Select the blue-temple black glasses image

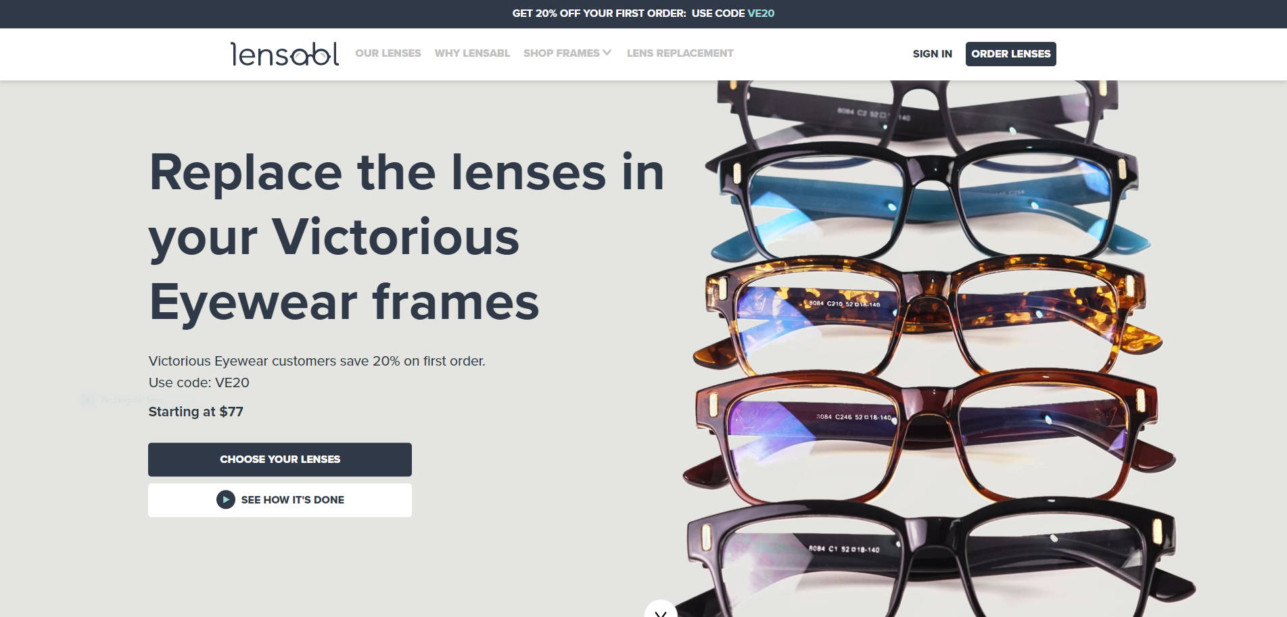(927, 203)
